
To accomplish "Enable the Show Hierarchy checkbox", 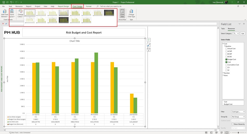I will click(x=232, y=124).
